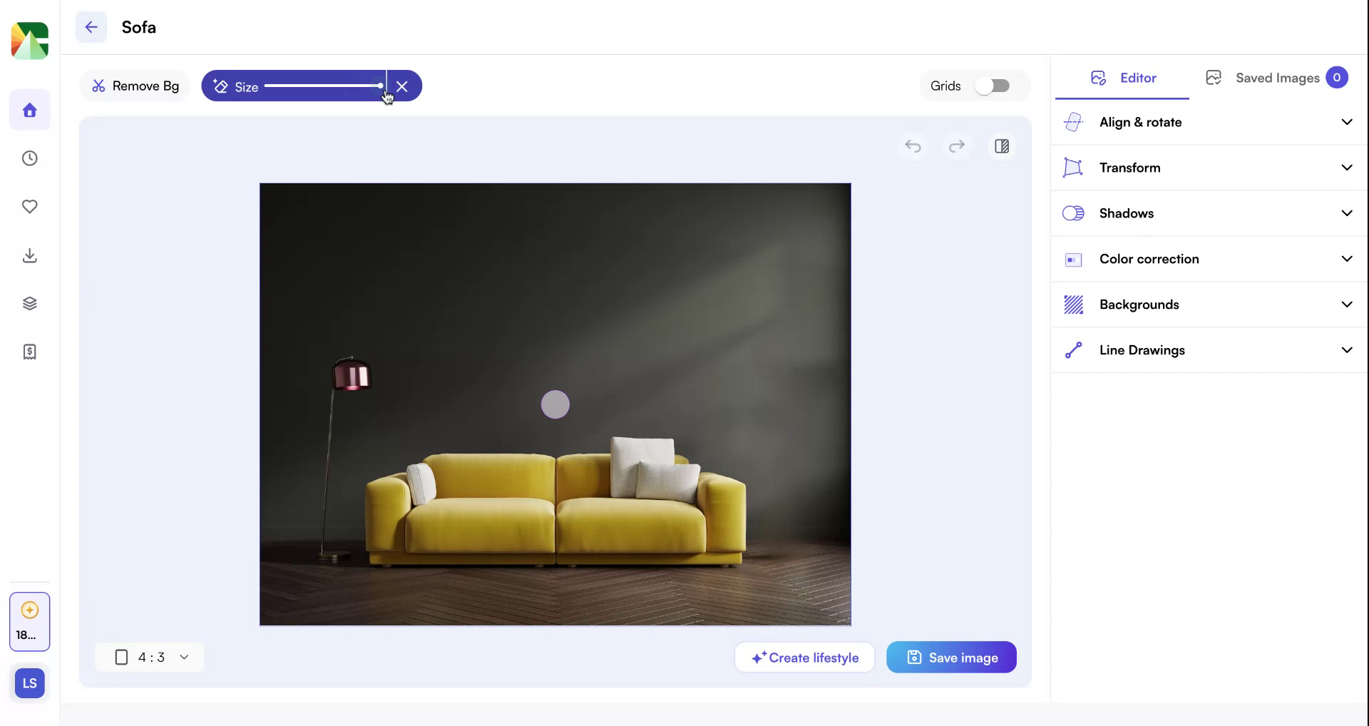
Task: Open History via the clock sidebar icon
Action: (x=29, y=158)
